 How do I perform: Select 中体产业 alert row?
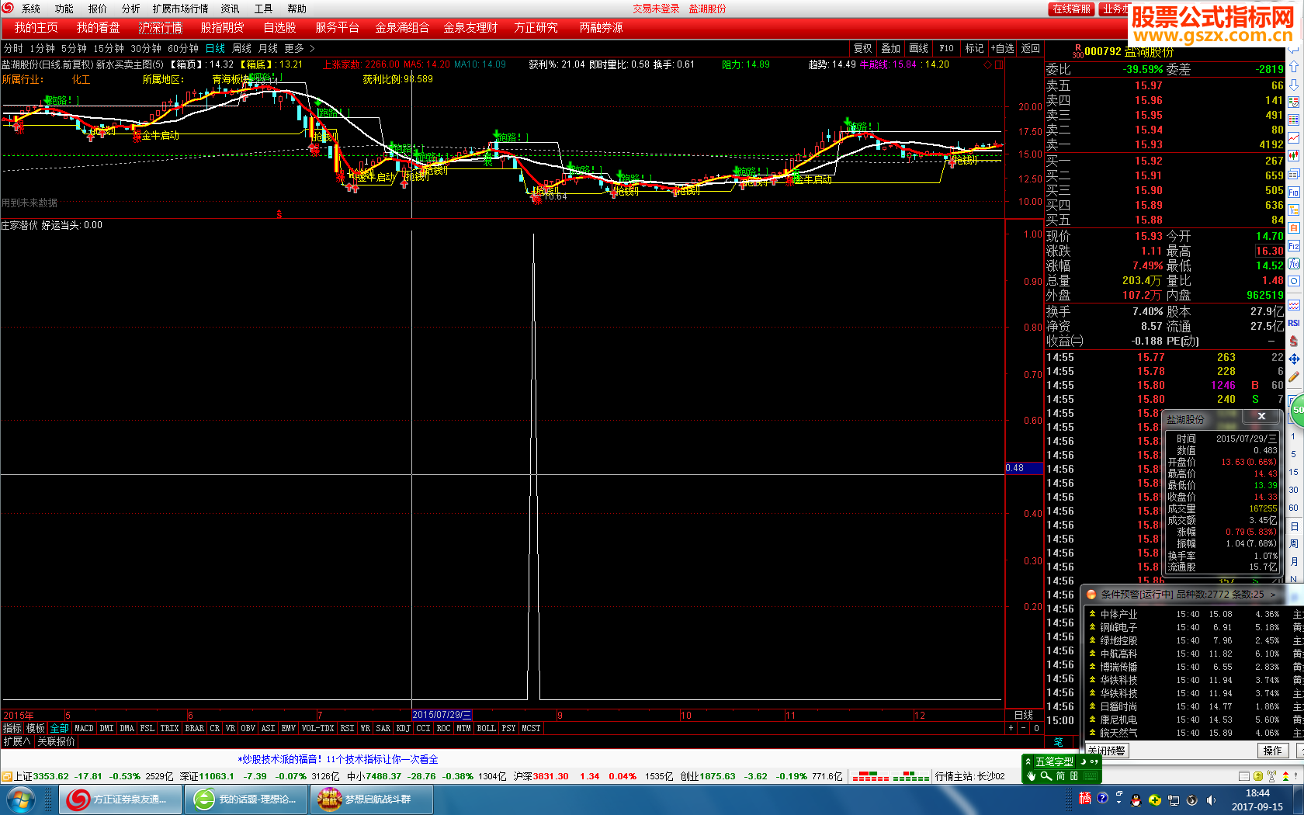point(1192,614)
